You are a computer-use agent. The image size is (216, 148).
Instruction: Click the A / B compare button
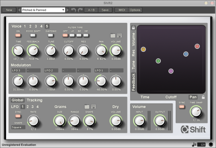click(91, 10)
